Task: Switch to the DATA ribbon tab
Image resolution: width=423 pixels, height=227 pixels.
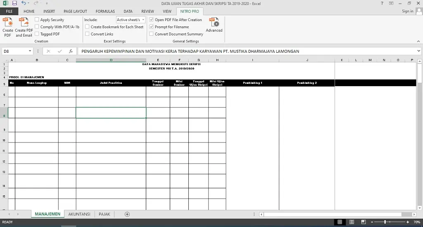Action: click(x=128, y=11)
